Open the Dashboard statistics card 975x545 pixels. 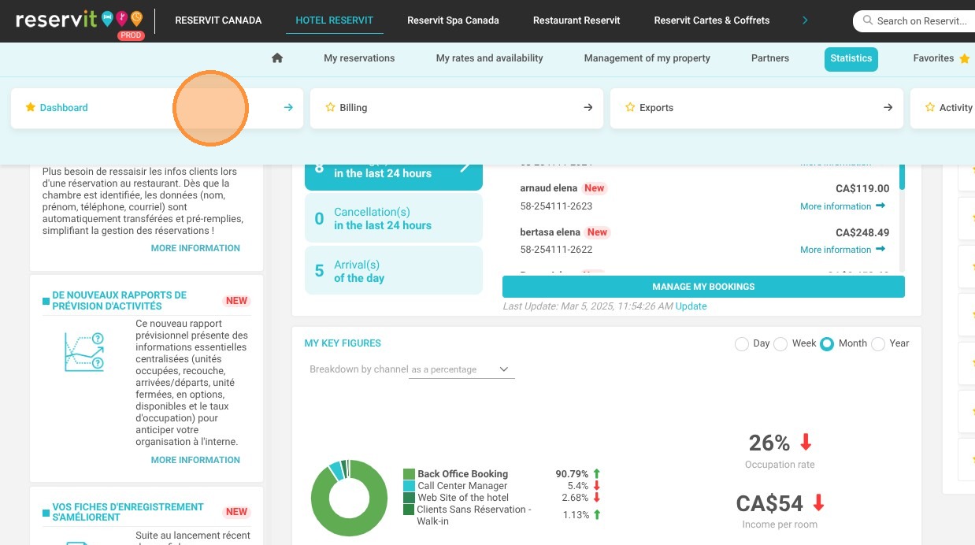coord(157,108)
